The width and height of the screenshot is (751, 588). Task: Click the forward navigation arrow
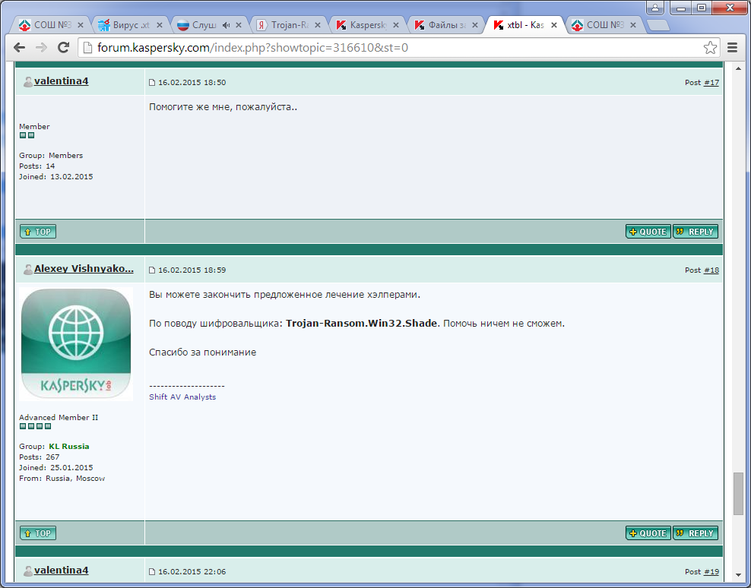pyautogui.click(x=42, y=48)
